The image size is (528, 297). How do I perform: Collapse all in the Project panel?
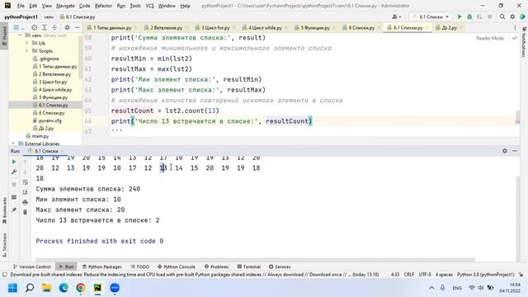click(54, 27)
